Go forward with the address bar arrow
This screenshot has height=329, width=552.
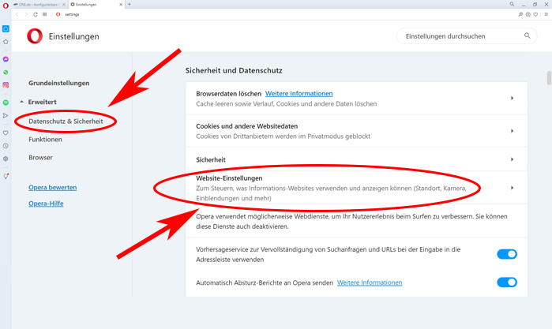click(26, 14)
